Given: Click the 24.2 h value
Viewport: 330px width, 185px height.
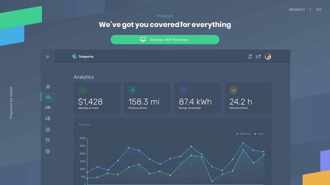Looking at the screenshot, I should (241, 102).
